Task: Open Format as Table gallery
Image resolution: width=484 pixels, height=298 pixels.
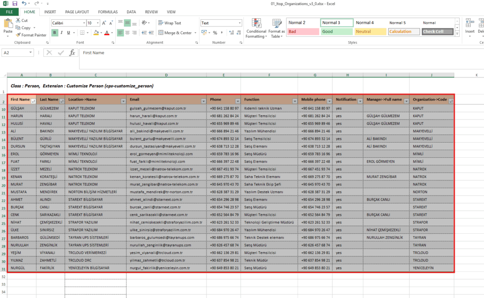Action: pyautogui.click(x=277, y=28)
